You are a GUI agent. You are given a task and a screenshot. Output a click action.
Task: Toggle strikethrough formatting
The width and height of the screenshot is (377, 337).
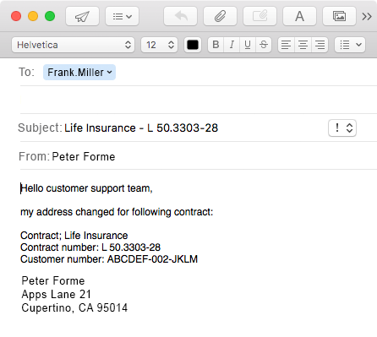(x=264, y=45)
